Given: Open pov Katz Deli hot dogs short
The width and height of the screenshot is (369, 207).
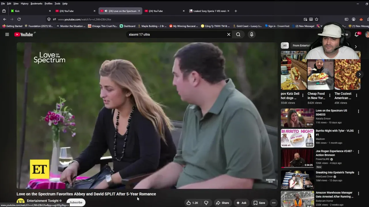Looking at the screenshot, I should 293,71.
